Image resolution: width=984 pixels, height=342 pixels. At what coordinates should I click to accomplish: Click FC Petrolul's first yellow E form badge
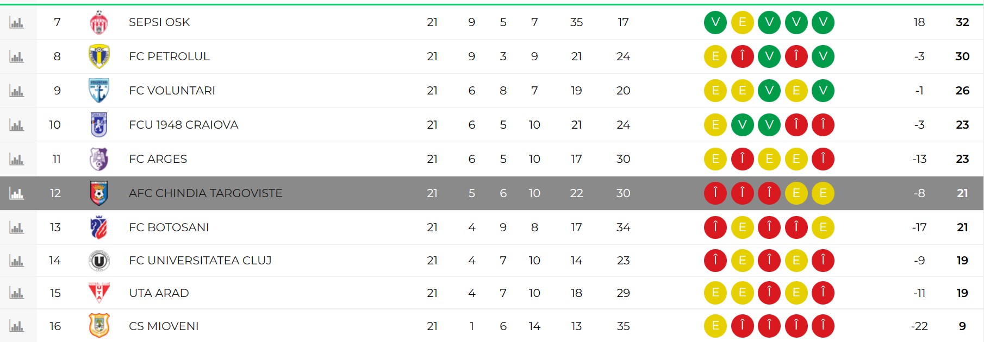tap(715, 56)
